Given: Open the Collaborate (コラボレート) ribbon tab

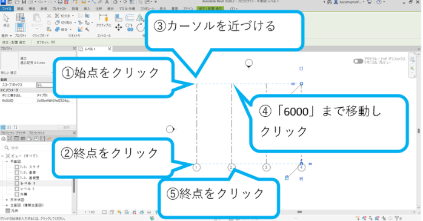Looking at the screenshot, I should click(148, 8).
